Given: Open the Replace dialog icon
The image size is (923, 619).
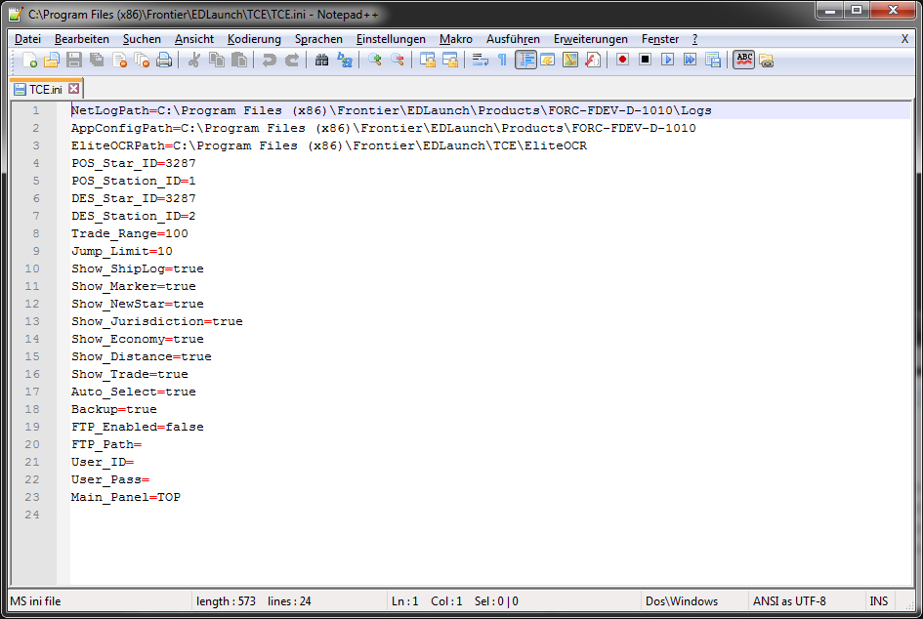Looking at the screenshot, I should 345,60.
